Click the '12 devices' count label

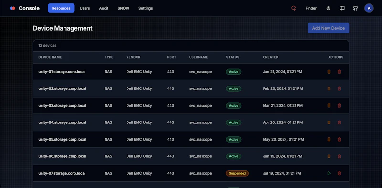[x=47, y=45]
